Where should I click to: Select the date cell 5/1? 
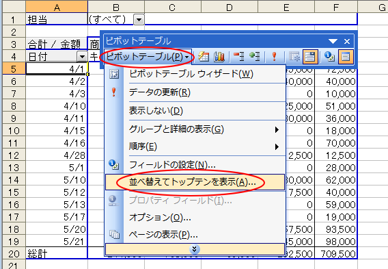[57, 168]
